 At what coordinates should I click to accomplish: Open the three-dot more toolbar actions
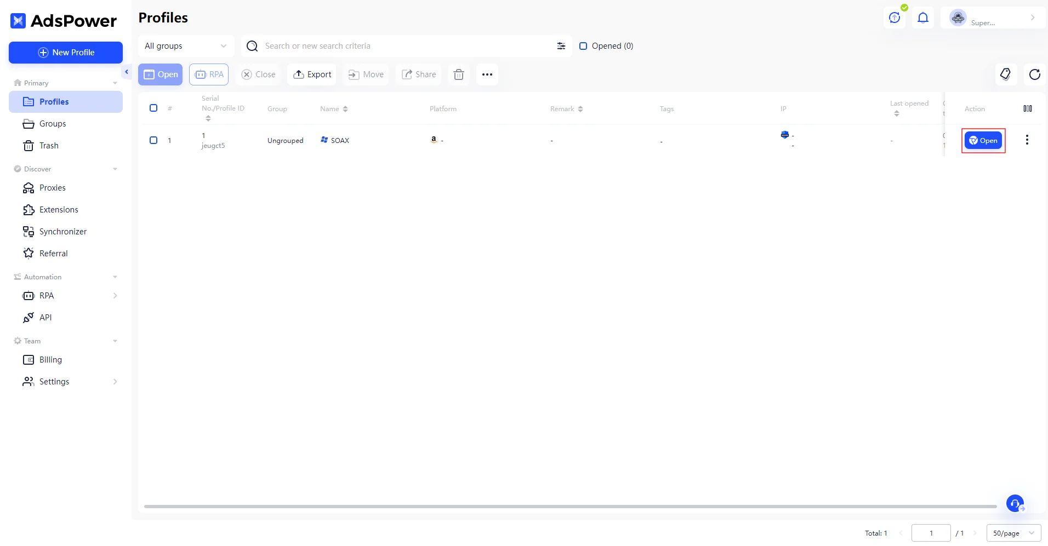(487, 74)
